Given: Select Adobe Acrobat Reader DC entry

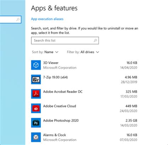Looking at the screenshot, I should [84, 94].
